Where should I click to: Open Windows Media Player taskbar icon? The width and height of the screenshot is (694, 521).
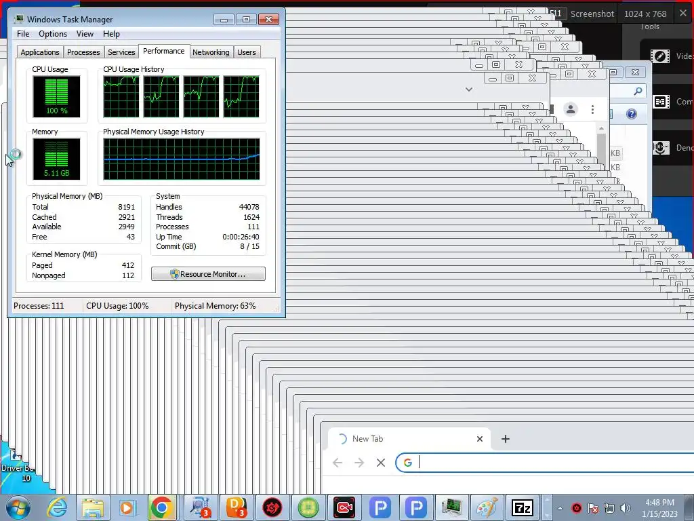127,507
